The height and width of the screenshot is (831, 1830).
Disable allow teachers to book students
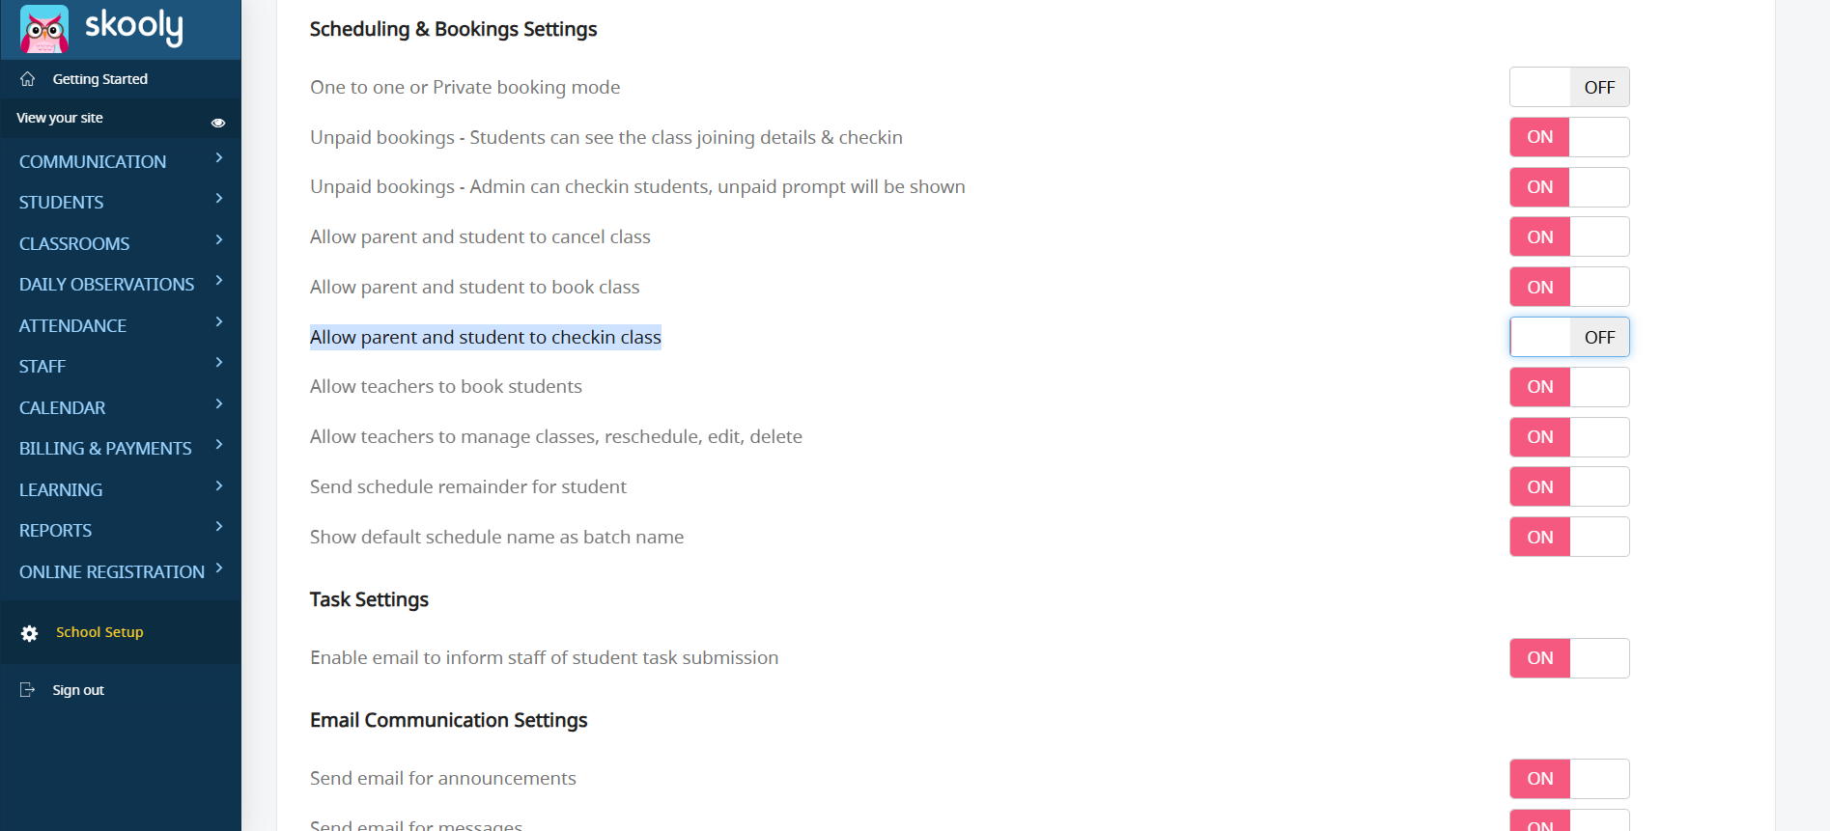(1569, 387)
